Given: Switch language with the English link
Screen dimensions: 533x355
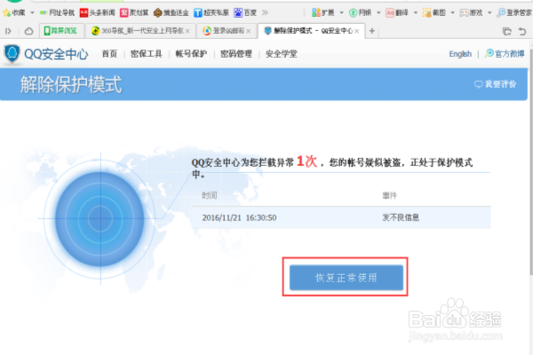Looking at the screenshot, I should point(460,54).
